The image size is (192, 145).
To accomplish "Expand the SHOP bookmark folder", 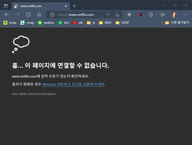I will 122,23.
